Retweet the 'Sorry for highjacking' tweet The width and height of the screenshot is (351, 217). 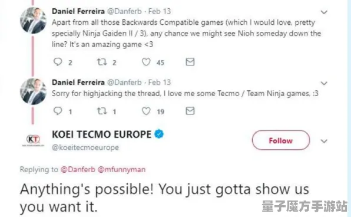pyautogui.click(x=102, y=111)
